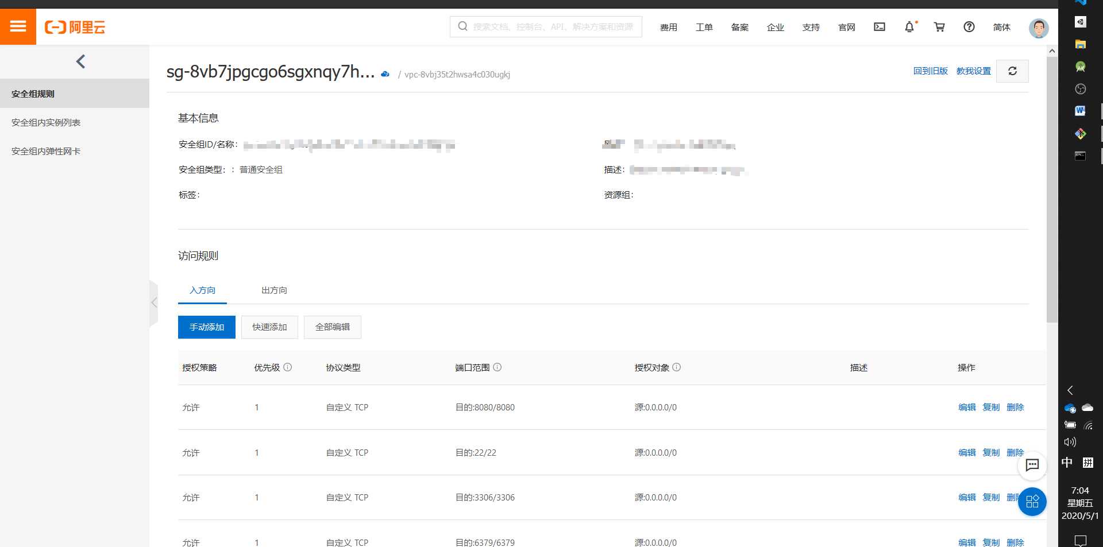Copy the rule for port 3306/3306
Image resolution: width=1103 pixels, height=547 pixels.
point(991,498)
